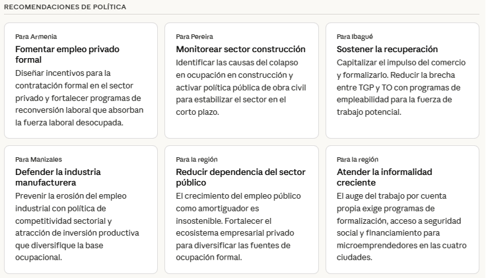Open the 'Fomentar empleo privado formal' title

(67, 54)
